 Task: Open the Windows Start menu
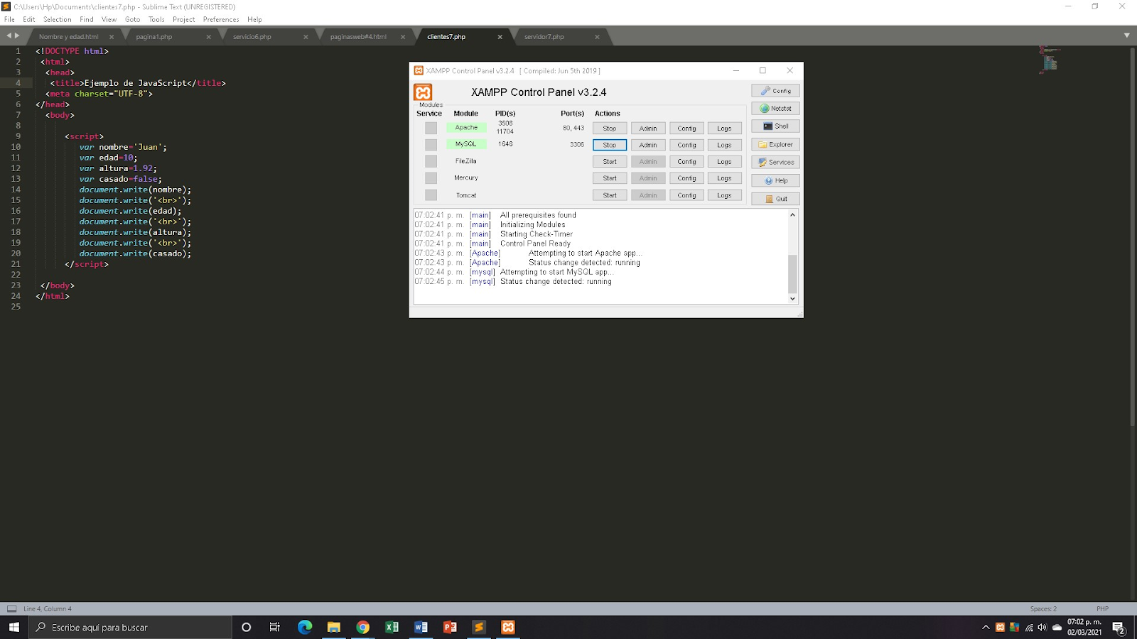[14, 627]
